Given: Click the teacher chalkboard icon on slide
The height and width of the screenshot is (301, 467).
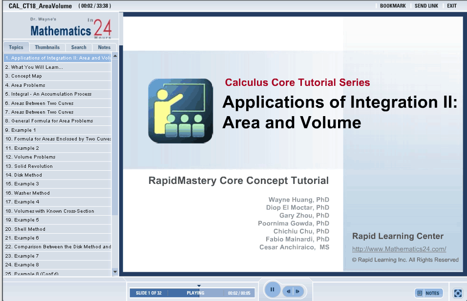Looking at the screenshot, I should tap(180, 111).
